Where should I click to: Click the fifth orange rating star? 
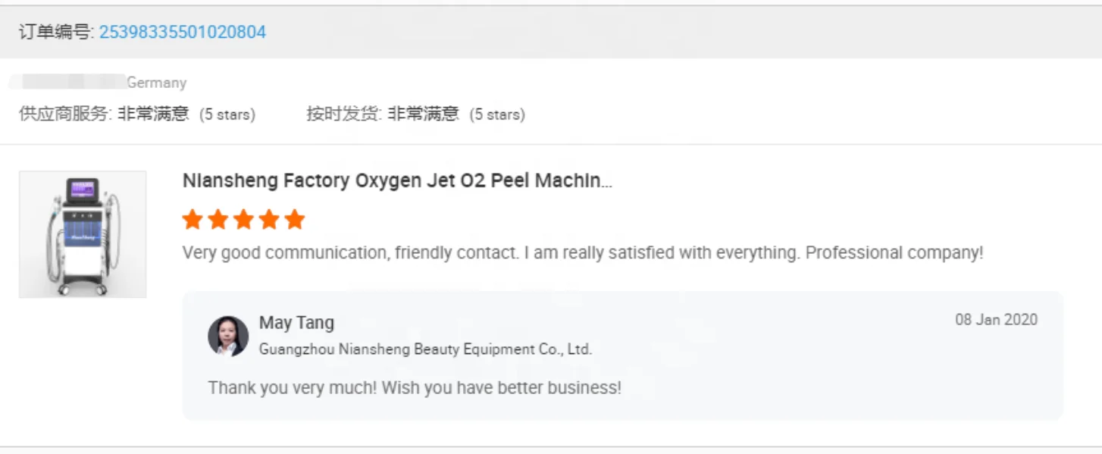tap(295, 220)
